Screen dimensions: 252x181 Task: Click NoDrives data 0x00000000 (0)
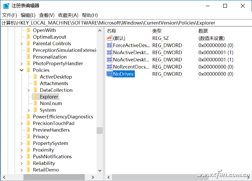point(216,74)
